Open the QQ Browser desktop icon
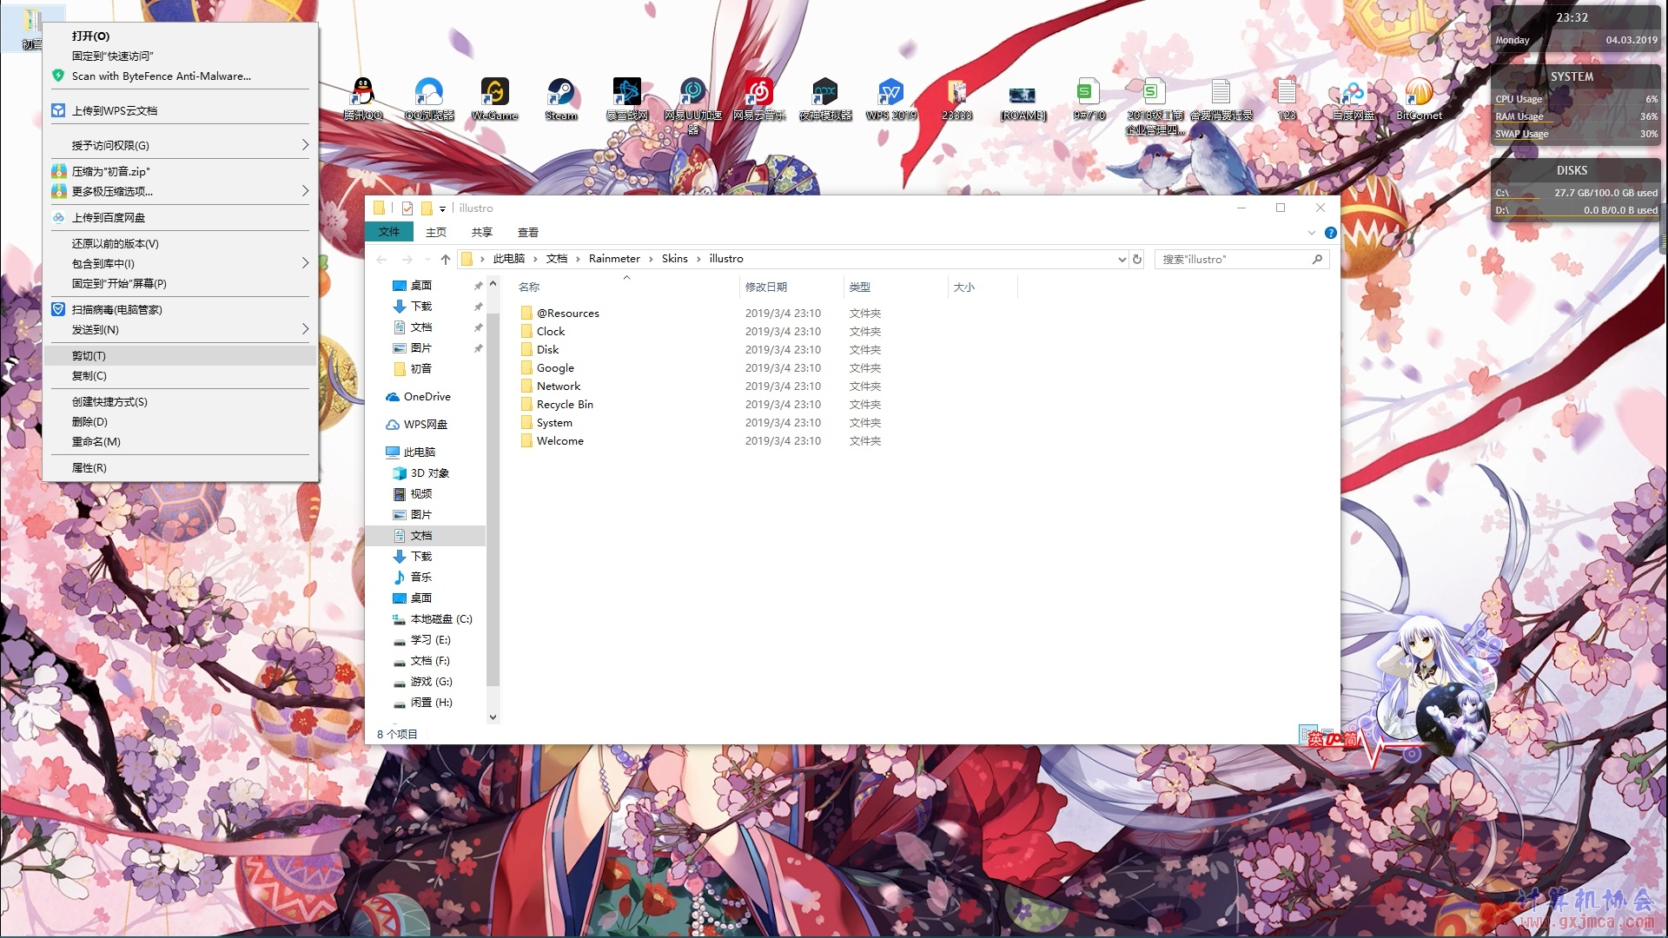Screen dimensions: 1668x938 [x=429, y=98]
